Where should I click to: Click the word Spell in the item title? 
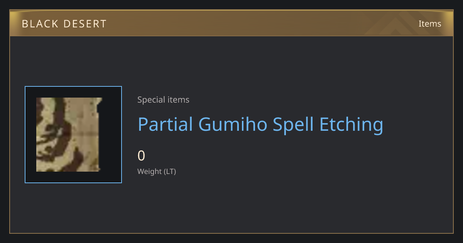tap(293, 124)
